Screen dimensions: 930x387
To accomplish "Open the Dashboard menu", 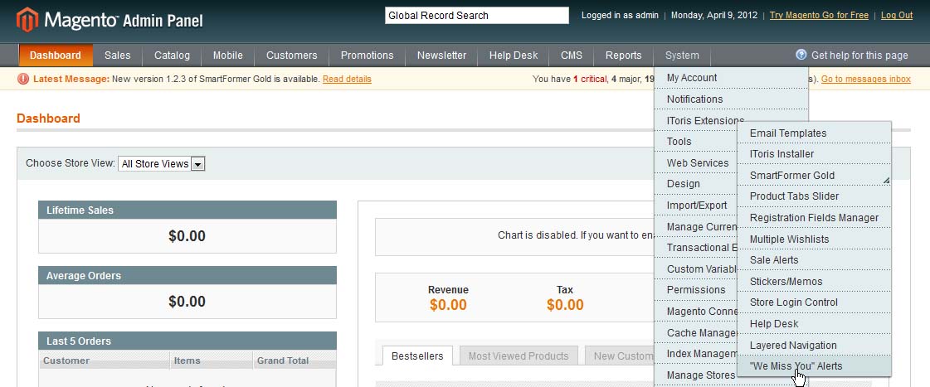I will tap(56, 56).
